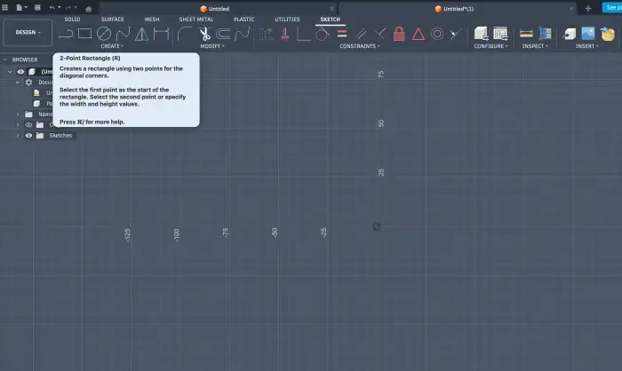
Task: Open the CONFIGURE dropdown menu
Action: pos(490,46)
